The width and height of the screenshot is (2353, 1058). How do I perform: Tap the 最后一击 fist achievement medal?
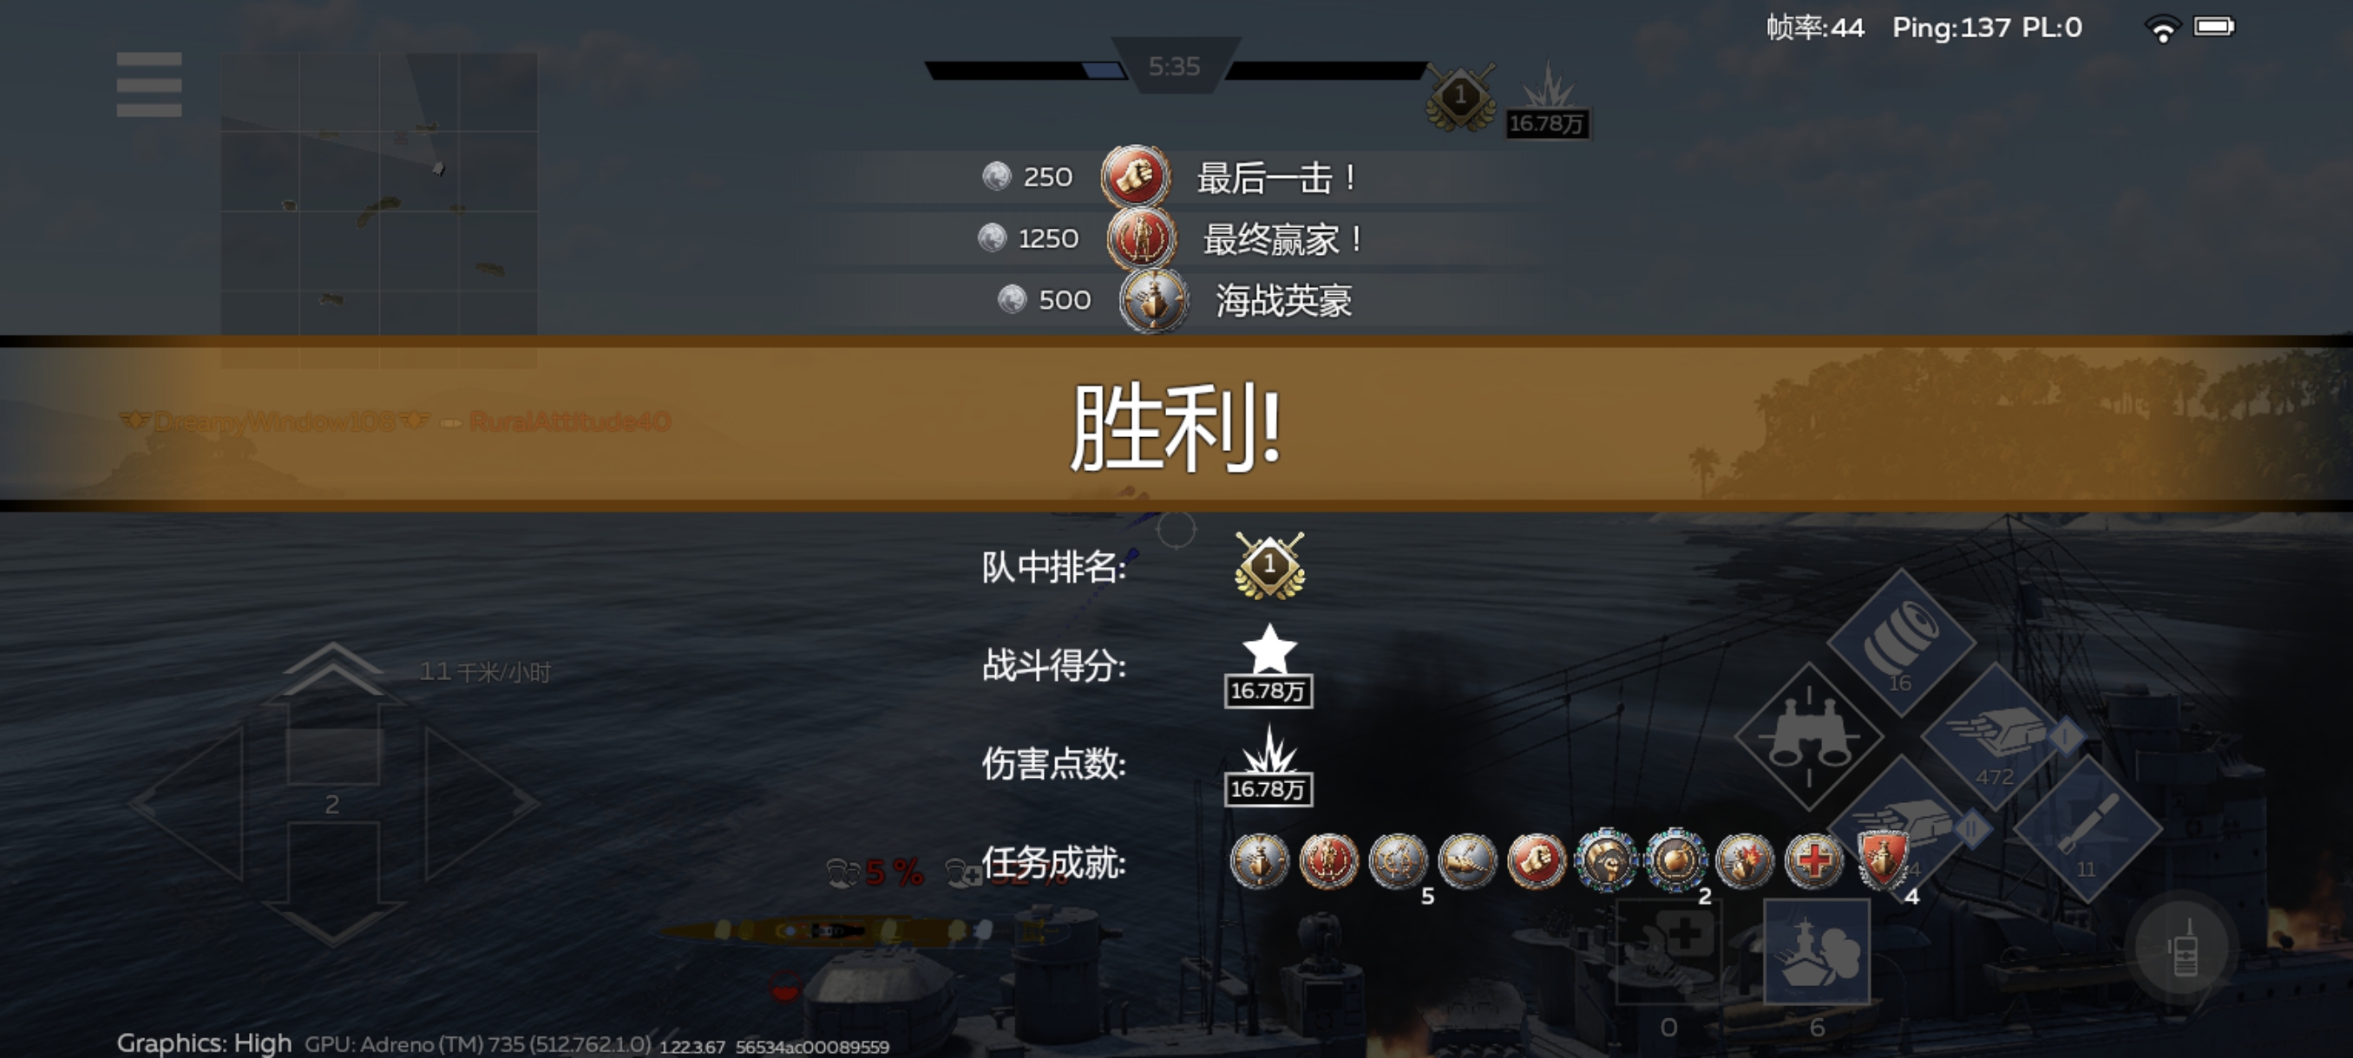coord(1135,176)
